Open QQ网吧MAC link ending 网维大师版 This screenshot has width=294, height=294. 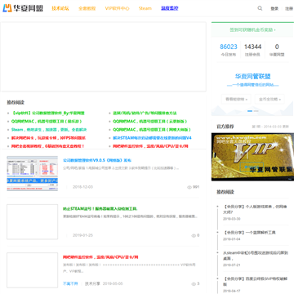(x=152, y=130)
